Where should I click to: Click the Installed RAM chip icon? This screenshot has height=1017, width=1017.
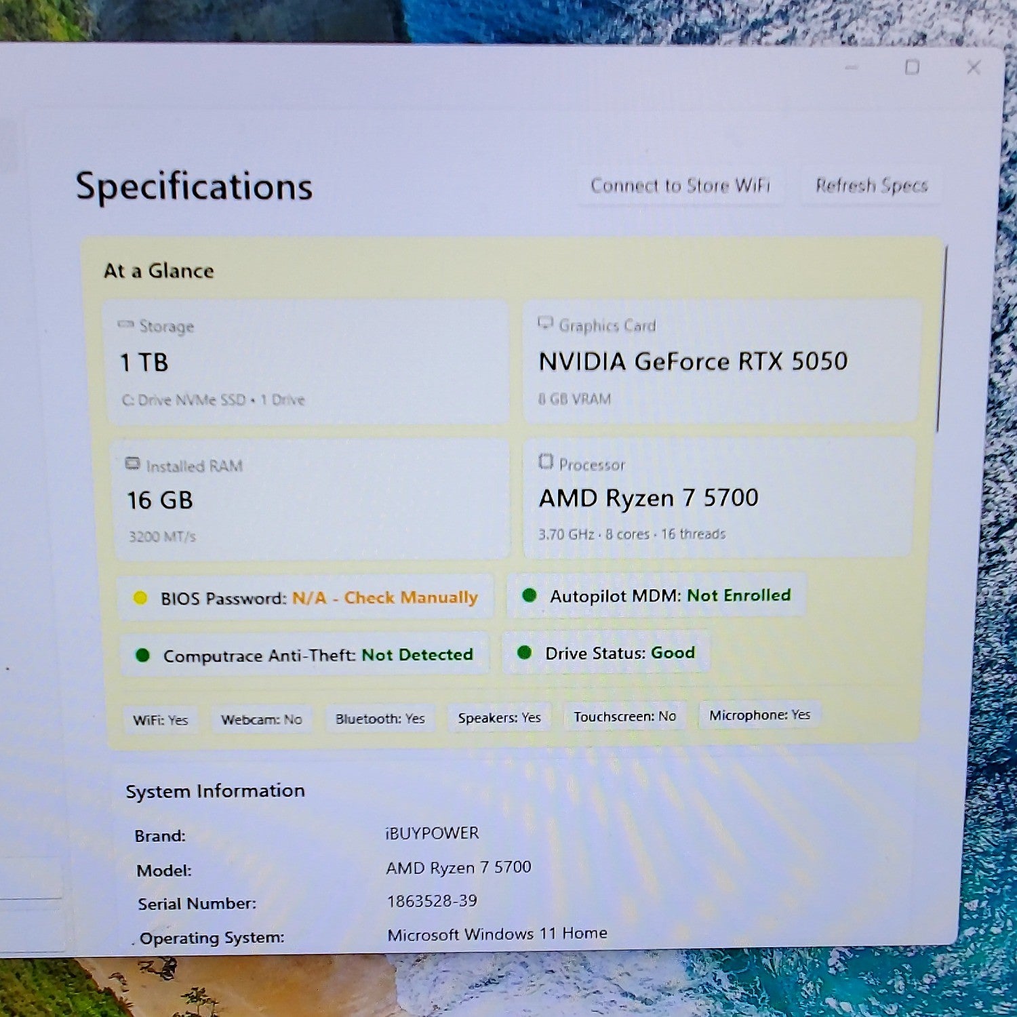click(133, 464)
